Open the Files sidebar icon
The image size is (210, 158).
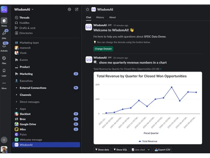4,58
